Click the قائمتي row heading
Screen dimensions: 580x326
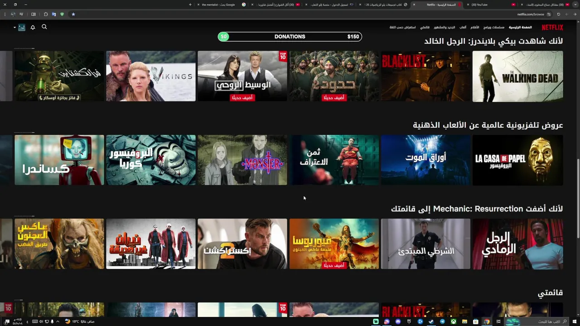pyautogui.click(x=550, y=293)
